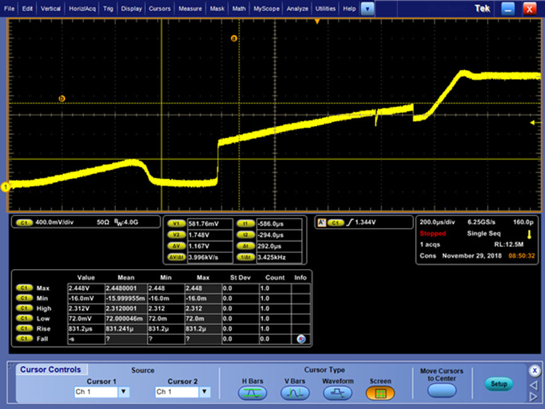This screenshot has height=409, width=545.
Task: Click the V2 cursor readout badge
Action: [176, 234]
